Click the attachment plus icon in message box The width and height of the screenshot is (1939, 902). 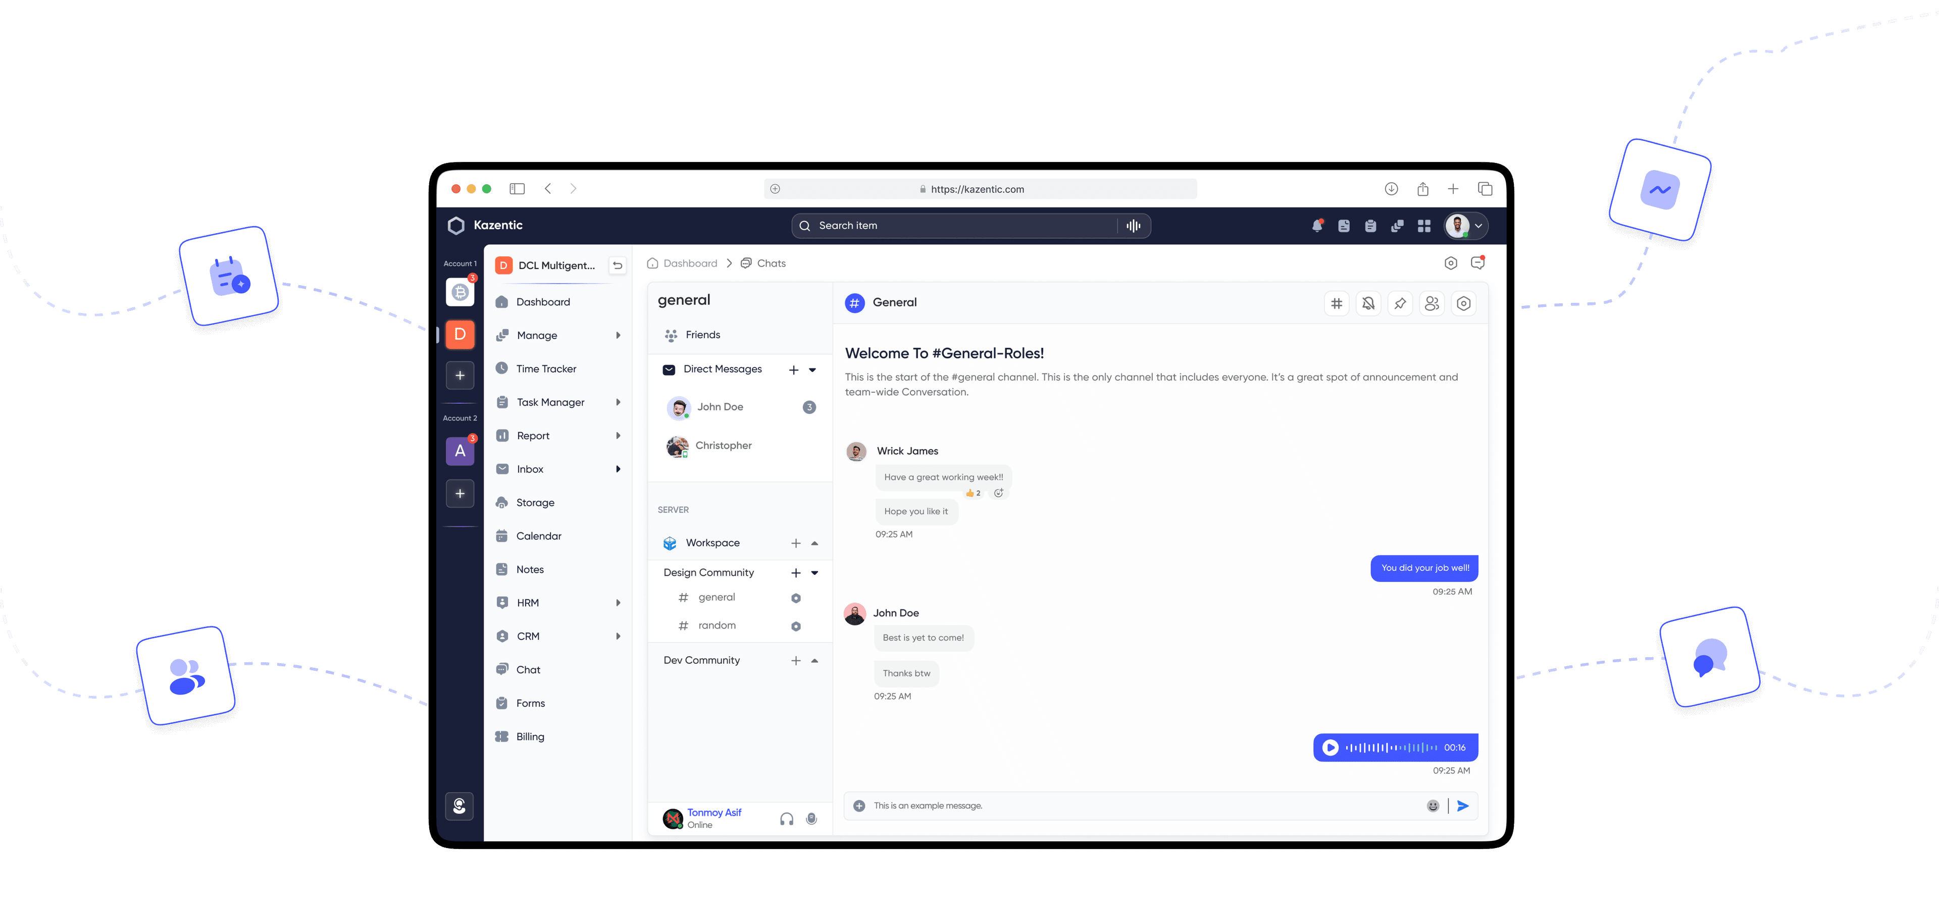pyautogui.click(x=859, y=806)
